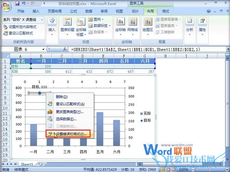This screenshot has width=230, height=172.
Task: Click the 实际 legend entry
Action: pyautogui.click(x=145, y=114)
